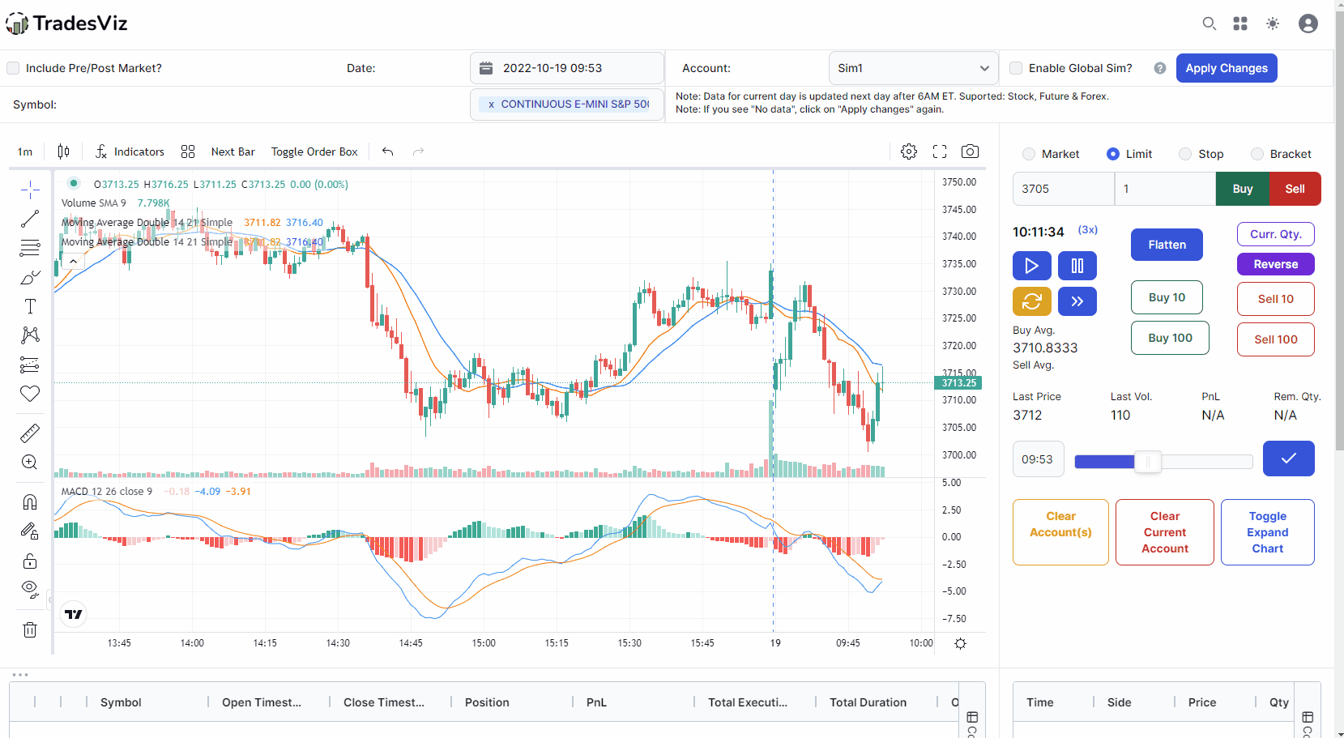This screenshot has height=738, width=1344.
Task: Open the Indicators menu
Action: click(x=130, y=151)
